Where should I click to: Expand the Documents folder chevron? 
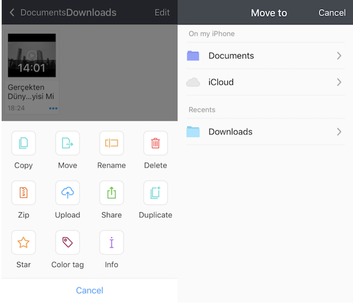[x=339, y=56]
